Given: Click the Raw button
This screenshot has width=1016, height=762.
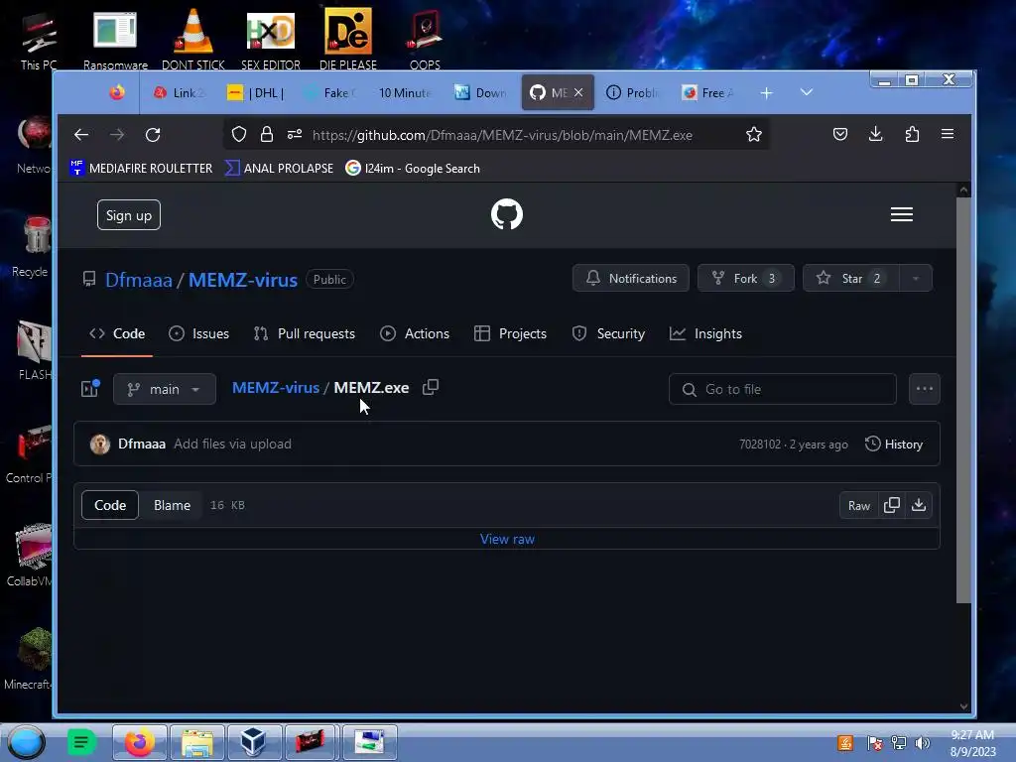Looking at the screenshot, I should (x=859, y=505).
